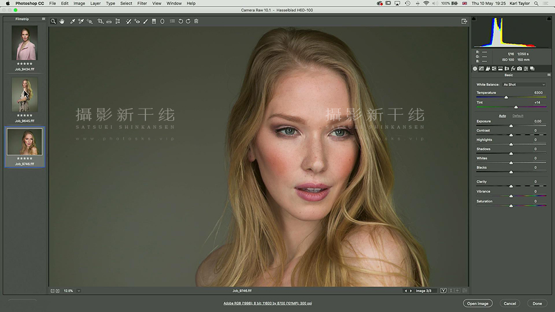
Task: Click the Open Image button
Action: 477,304
